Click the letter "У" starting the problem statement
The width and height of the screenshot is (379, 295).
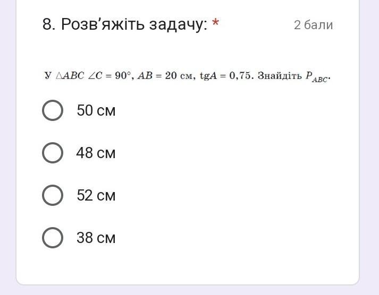(x=48, y=75)
